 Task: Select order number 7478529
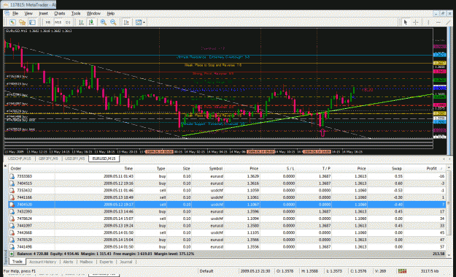point(24,240)
